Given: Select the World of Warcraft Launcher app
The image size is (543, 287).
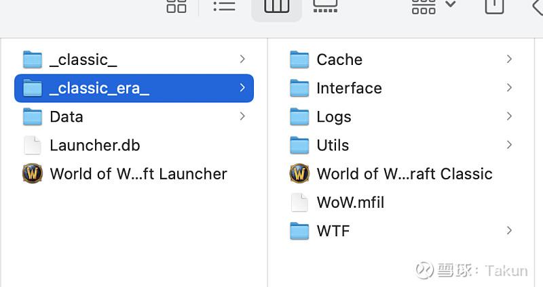Looking at the screenshot, I should pos(125,173).
